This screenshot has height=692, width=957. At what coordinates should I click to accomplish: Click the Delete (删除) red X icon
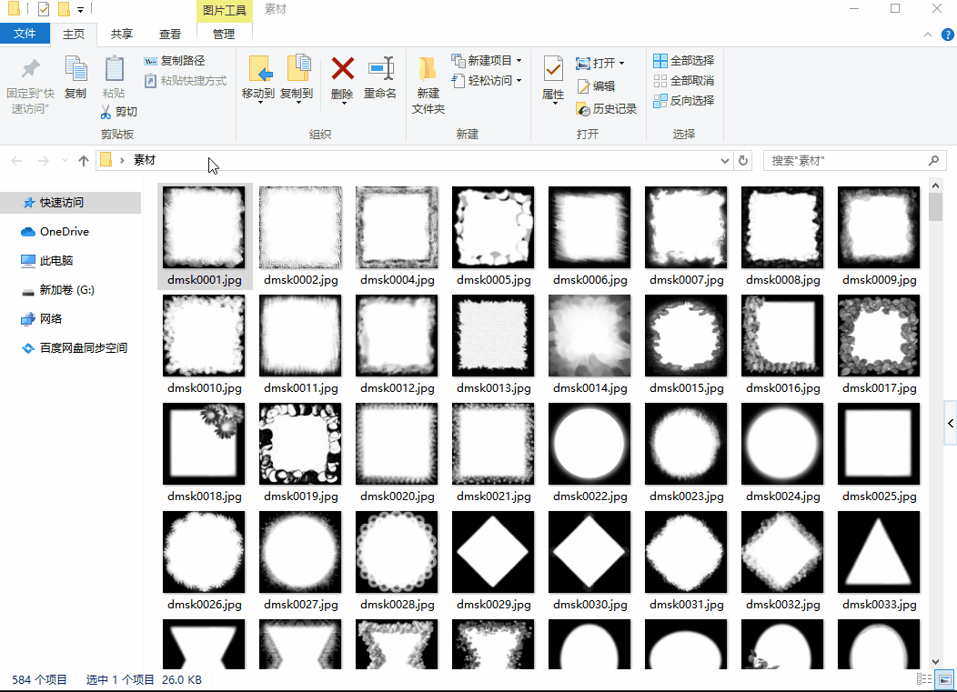pyautogui.click(x=342, y=70)
